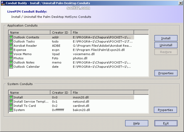Click the Restore button
Image resolution: width=184 pixels, height=132 pixels.
166,52
